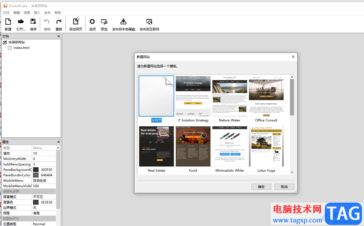Choose the Real Estate template thumbnail
364x226 pixels.
[x=157, y=146]
